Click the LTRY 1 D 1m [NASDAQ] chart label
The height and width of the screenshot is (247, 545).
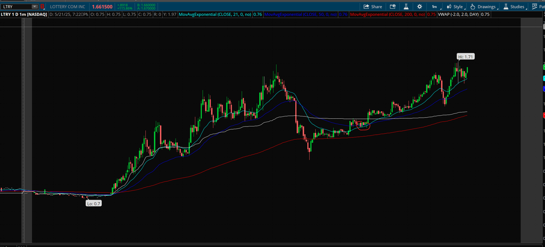pos(24,15)
